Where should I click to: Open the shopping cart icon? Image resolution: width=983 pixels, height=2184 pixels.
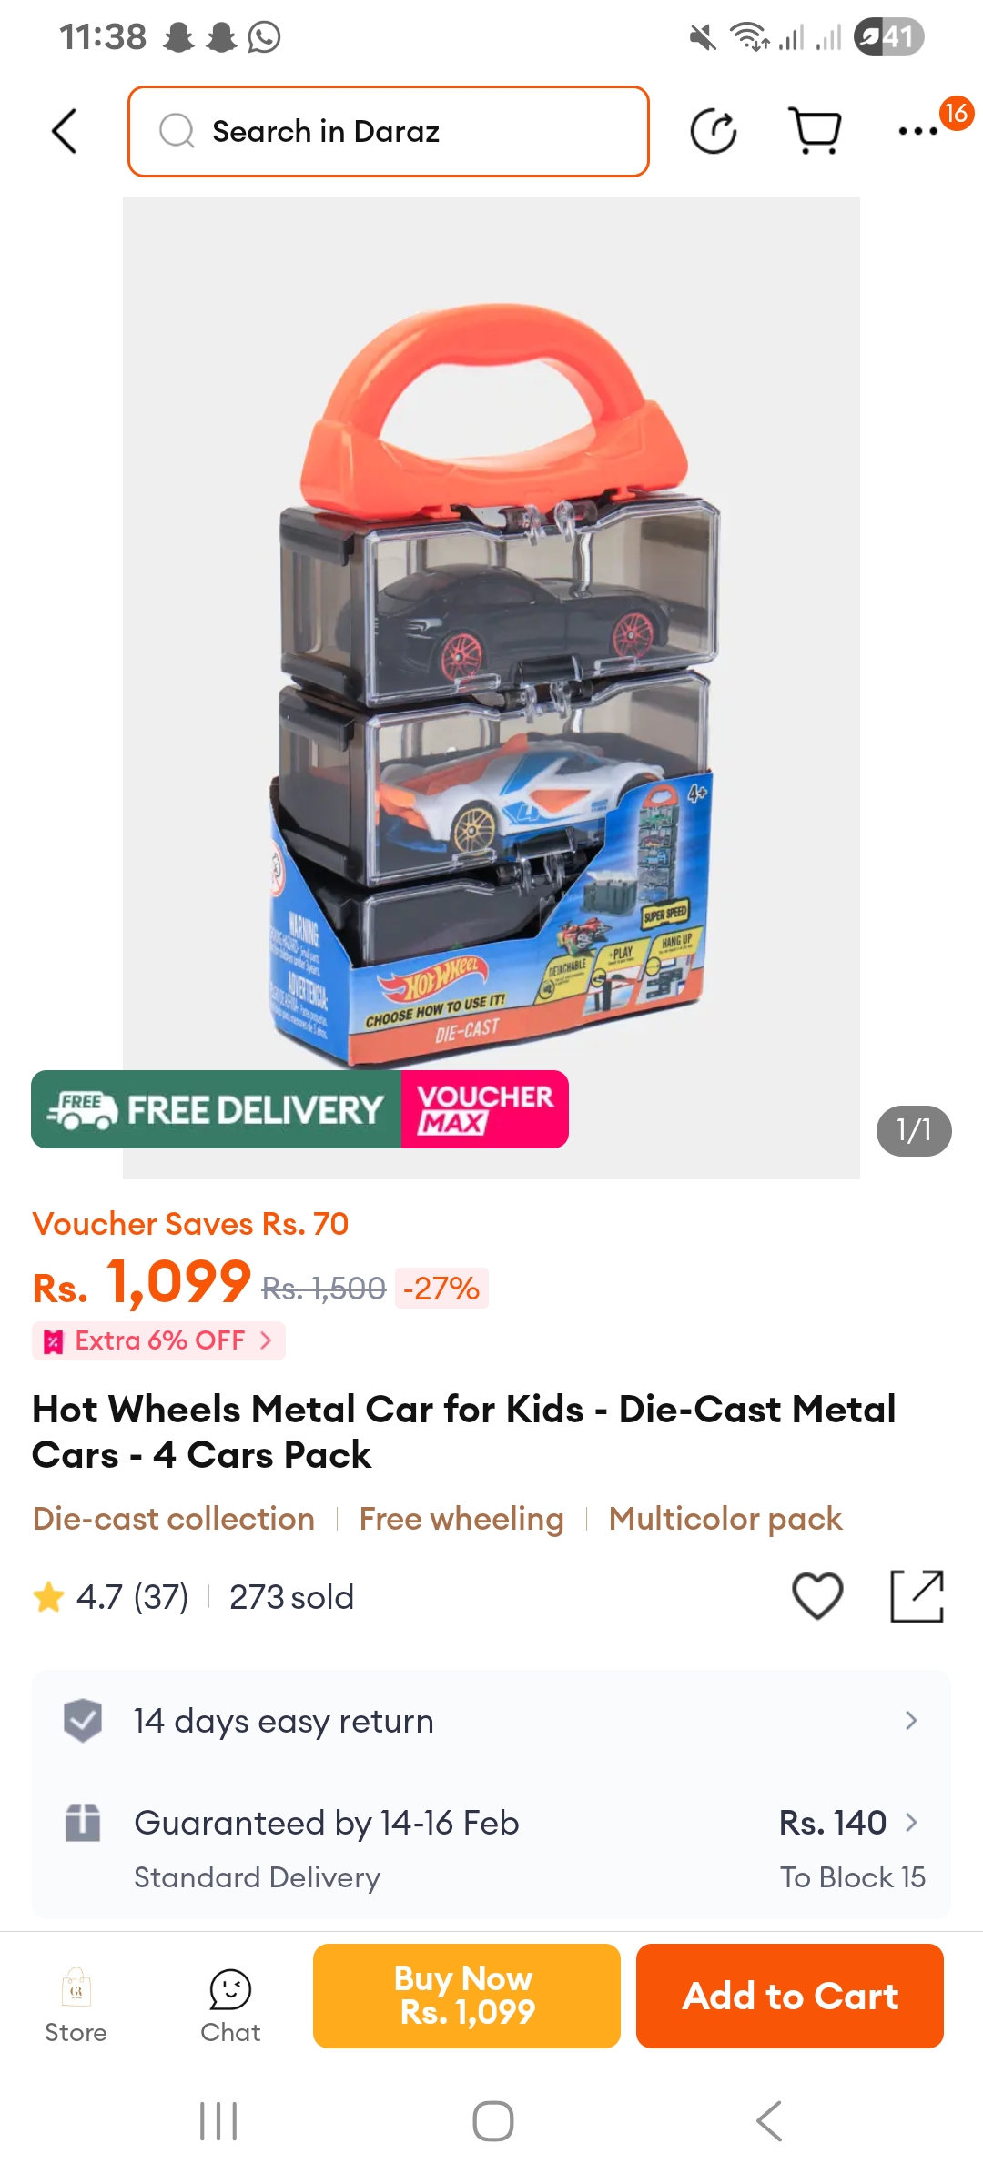pos(815,132)
